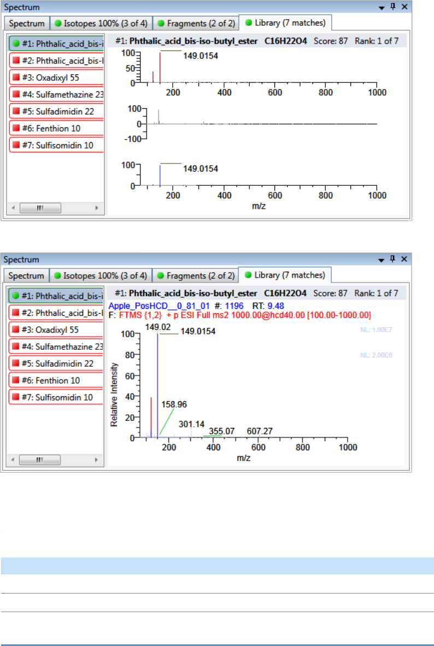
Task: Close the Spectrum panel showing three stacked plots
Action: (x=404, y=7)
